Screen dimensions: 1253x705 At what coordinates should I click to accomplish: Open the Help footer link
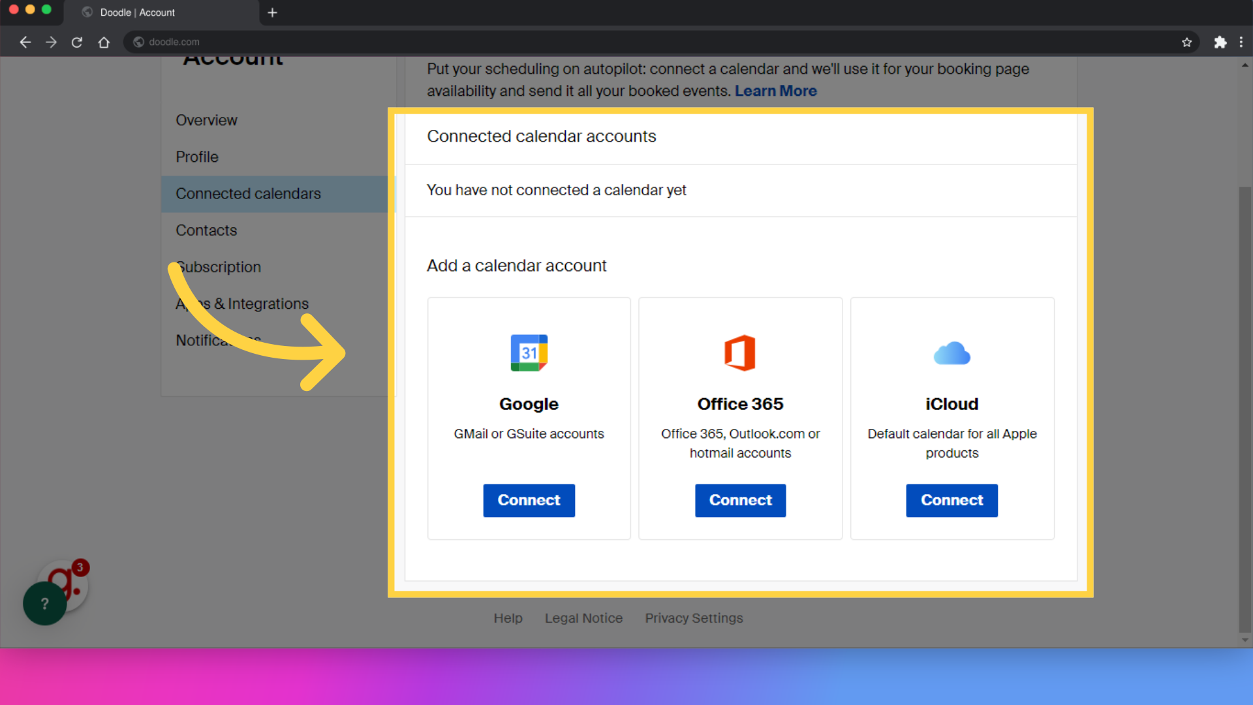[x=508, y=618]
